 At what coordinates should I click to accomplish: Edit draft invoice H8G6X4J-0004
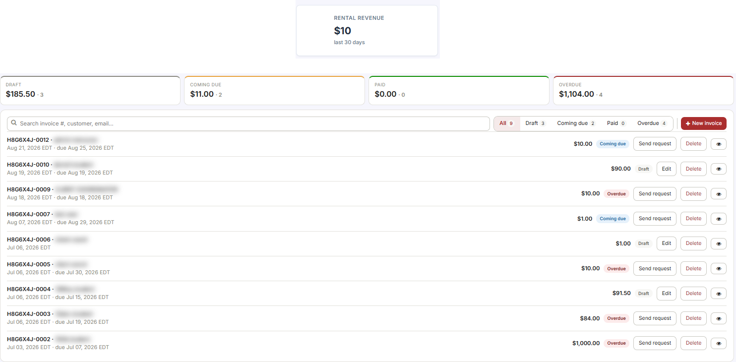pyautogui.click(x=667, y=294)
